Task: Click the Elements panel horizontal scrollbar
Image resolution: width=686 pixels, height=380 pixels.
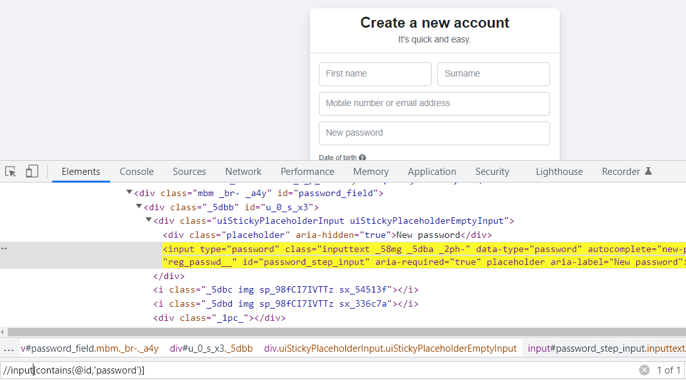Action: pyautogui.click(x=347, y=332)
